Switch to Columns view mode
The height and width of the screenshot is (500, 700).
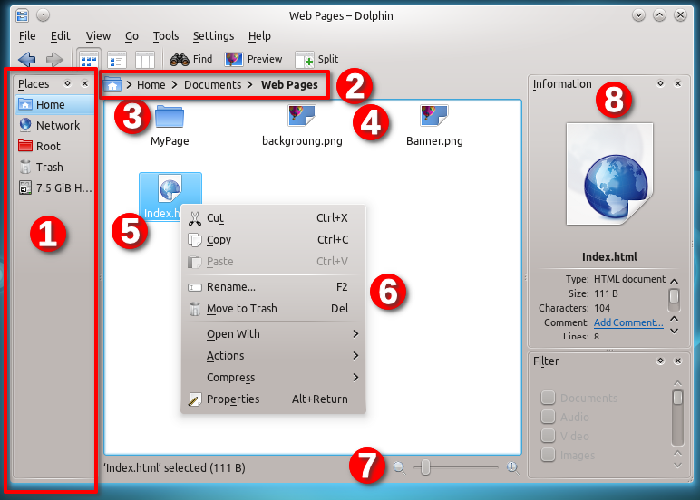[x=144, y=60]
